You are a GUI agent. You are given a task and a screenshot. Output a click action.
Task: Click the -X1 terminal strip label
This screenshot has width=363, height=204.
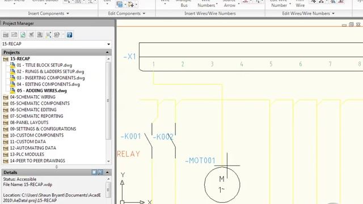[130, 57]
